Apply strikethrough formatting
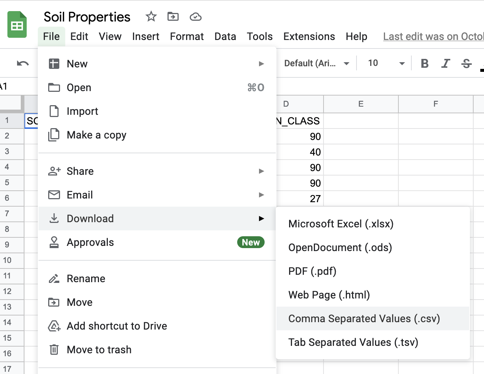The height and width of the screenshot is (374, 484). 466,64
